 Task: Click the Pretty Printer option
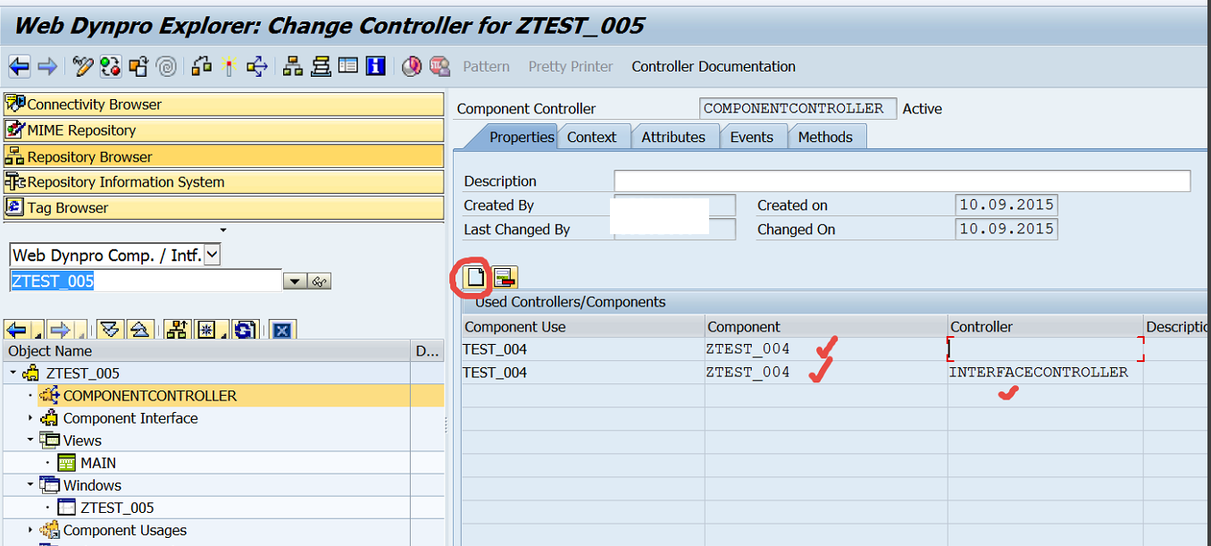click(570, 66)
